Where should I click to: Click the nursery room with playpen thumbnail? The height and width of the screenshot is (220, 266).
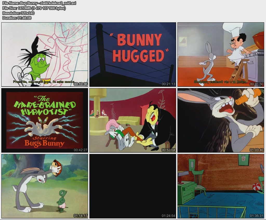[221, 186]
